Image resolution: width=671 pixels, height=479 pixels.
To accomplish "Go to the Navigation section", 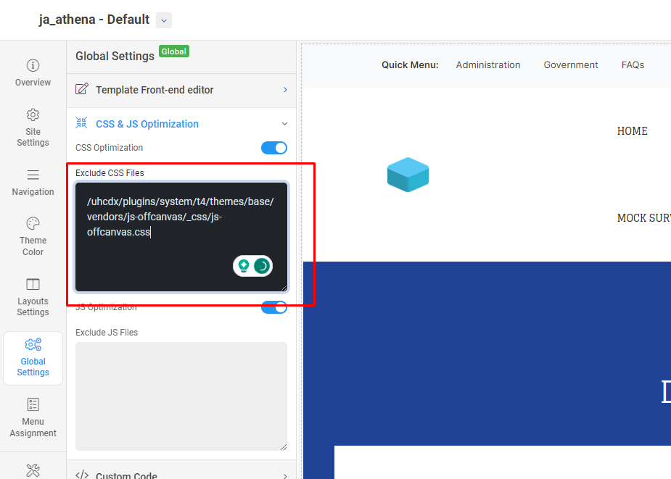I will (x=33, y=182).
